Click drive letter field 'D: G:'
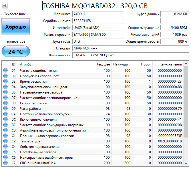The image size is (191, 169). 98,41
